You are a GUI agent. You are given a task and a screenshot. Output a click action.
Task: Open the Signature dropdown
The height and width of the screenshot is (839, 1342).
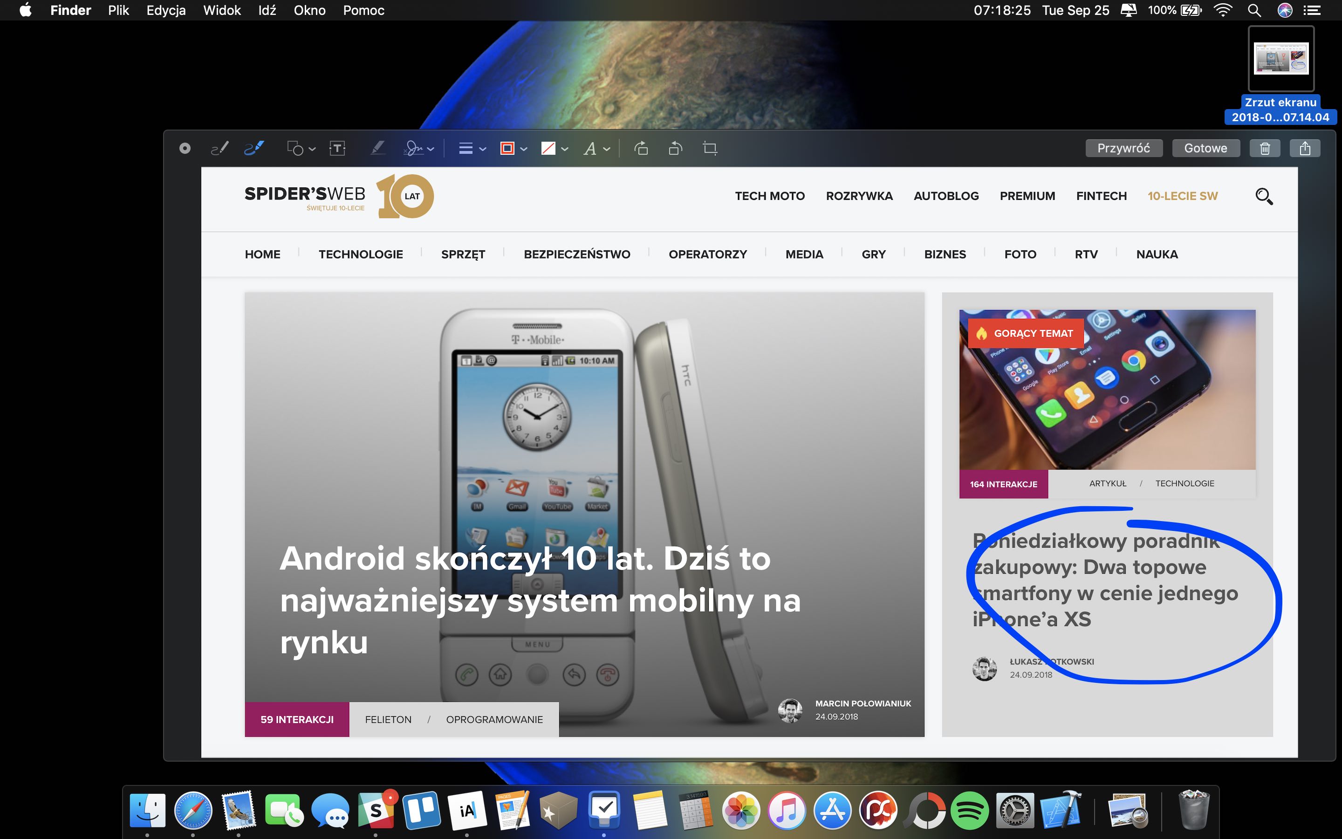[419, 148]
